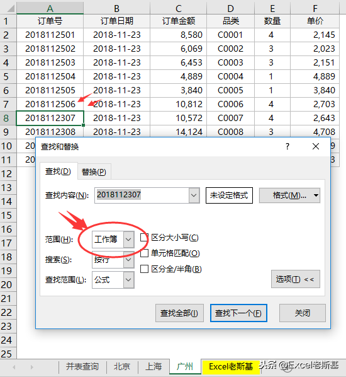Screen dimensions: 346x377
Task: Click the 品类 header cell
Action: coord(230,21)
